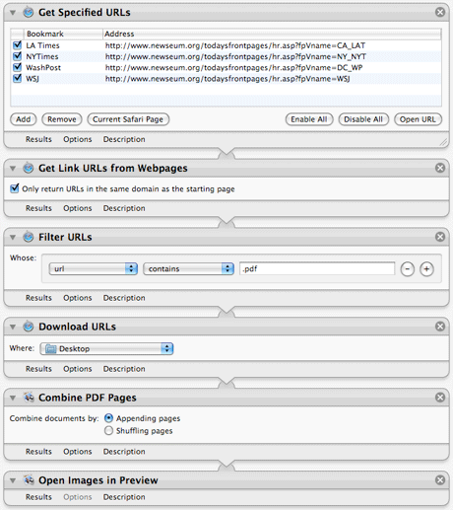This screenshot has height=510, width=453.
Task: Click Safari icon beside Filter URLs title
Action: point(29,237)
